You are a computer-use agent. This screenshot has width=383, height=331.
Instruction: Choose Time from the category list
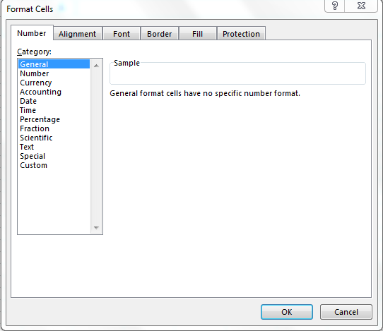tap(28, 110)
